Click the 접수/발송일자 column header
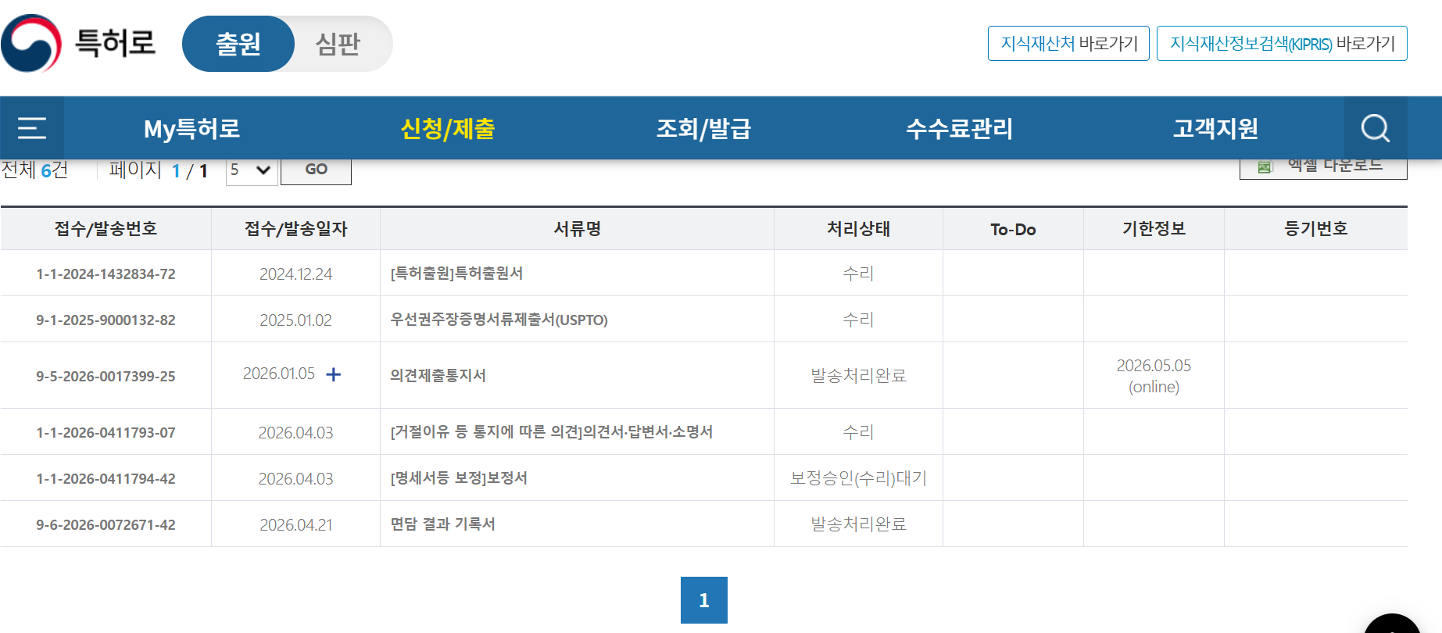This screenshot has width=1442, height=633. (295, 228)
